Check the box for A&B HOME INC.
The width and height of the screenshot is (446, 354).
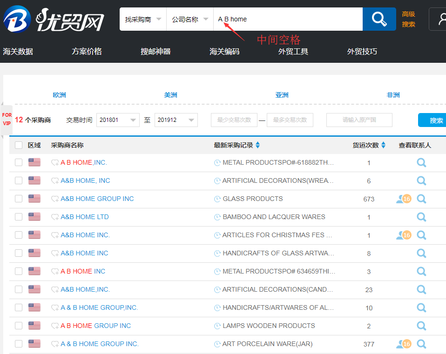pos(19,253)
